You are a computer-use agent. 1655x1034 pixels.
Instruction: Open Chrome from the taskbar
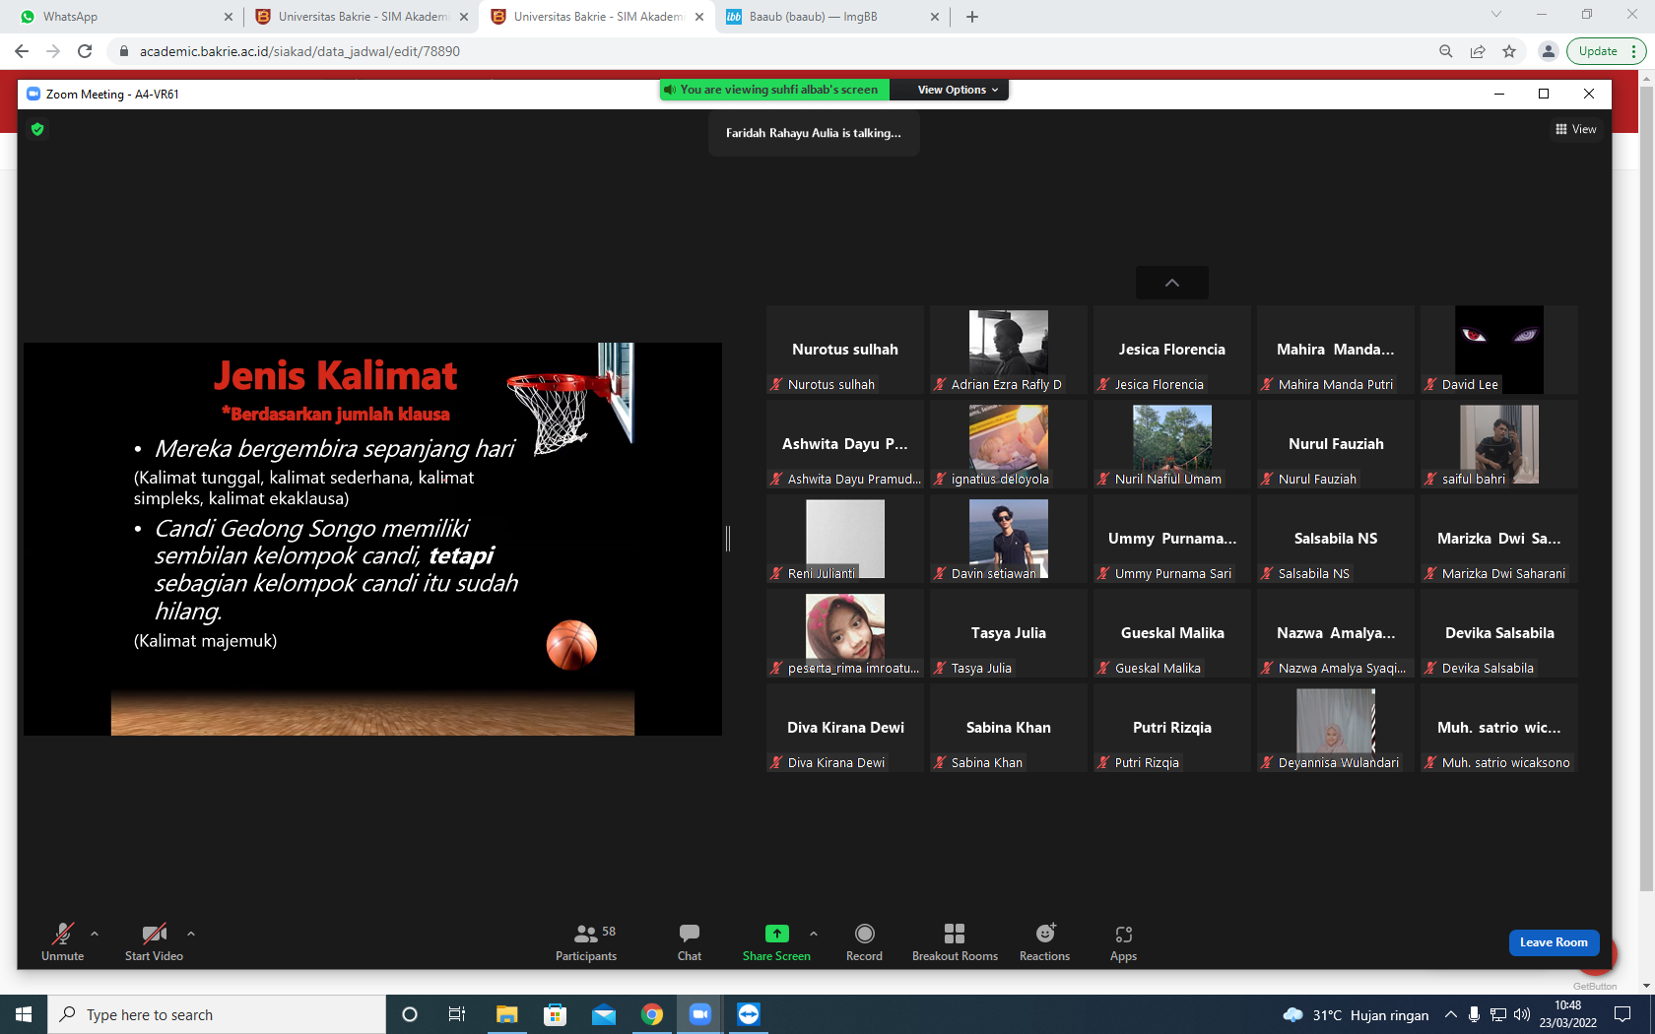tap(651, 1014)
